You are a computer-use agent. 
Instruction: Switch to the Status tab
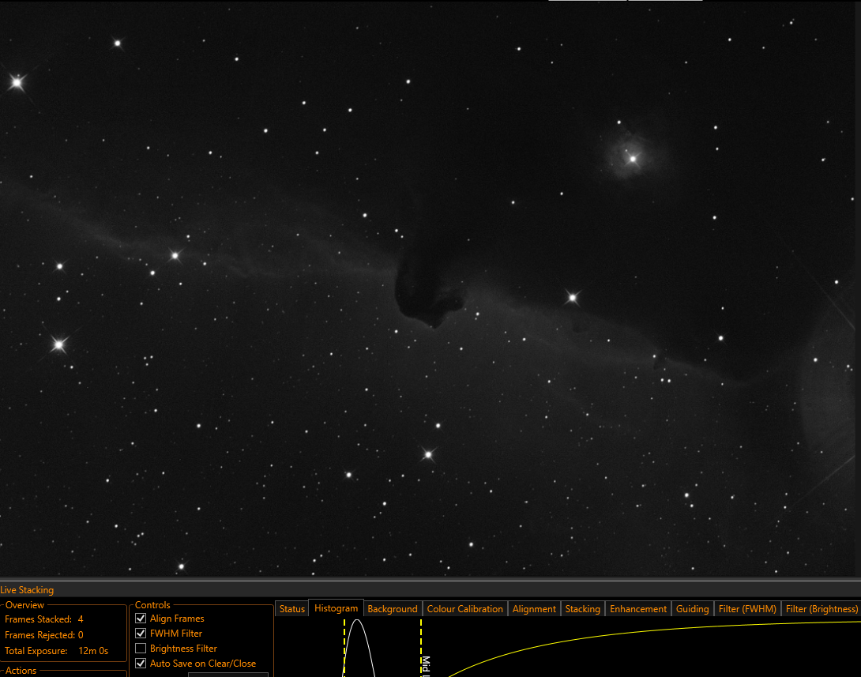tap(291, 609)
